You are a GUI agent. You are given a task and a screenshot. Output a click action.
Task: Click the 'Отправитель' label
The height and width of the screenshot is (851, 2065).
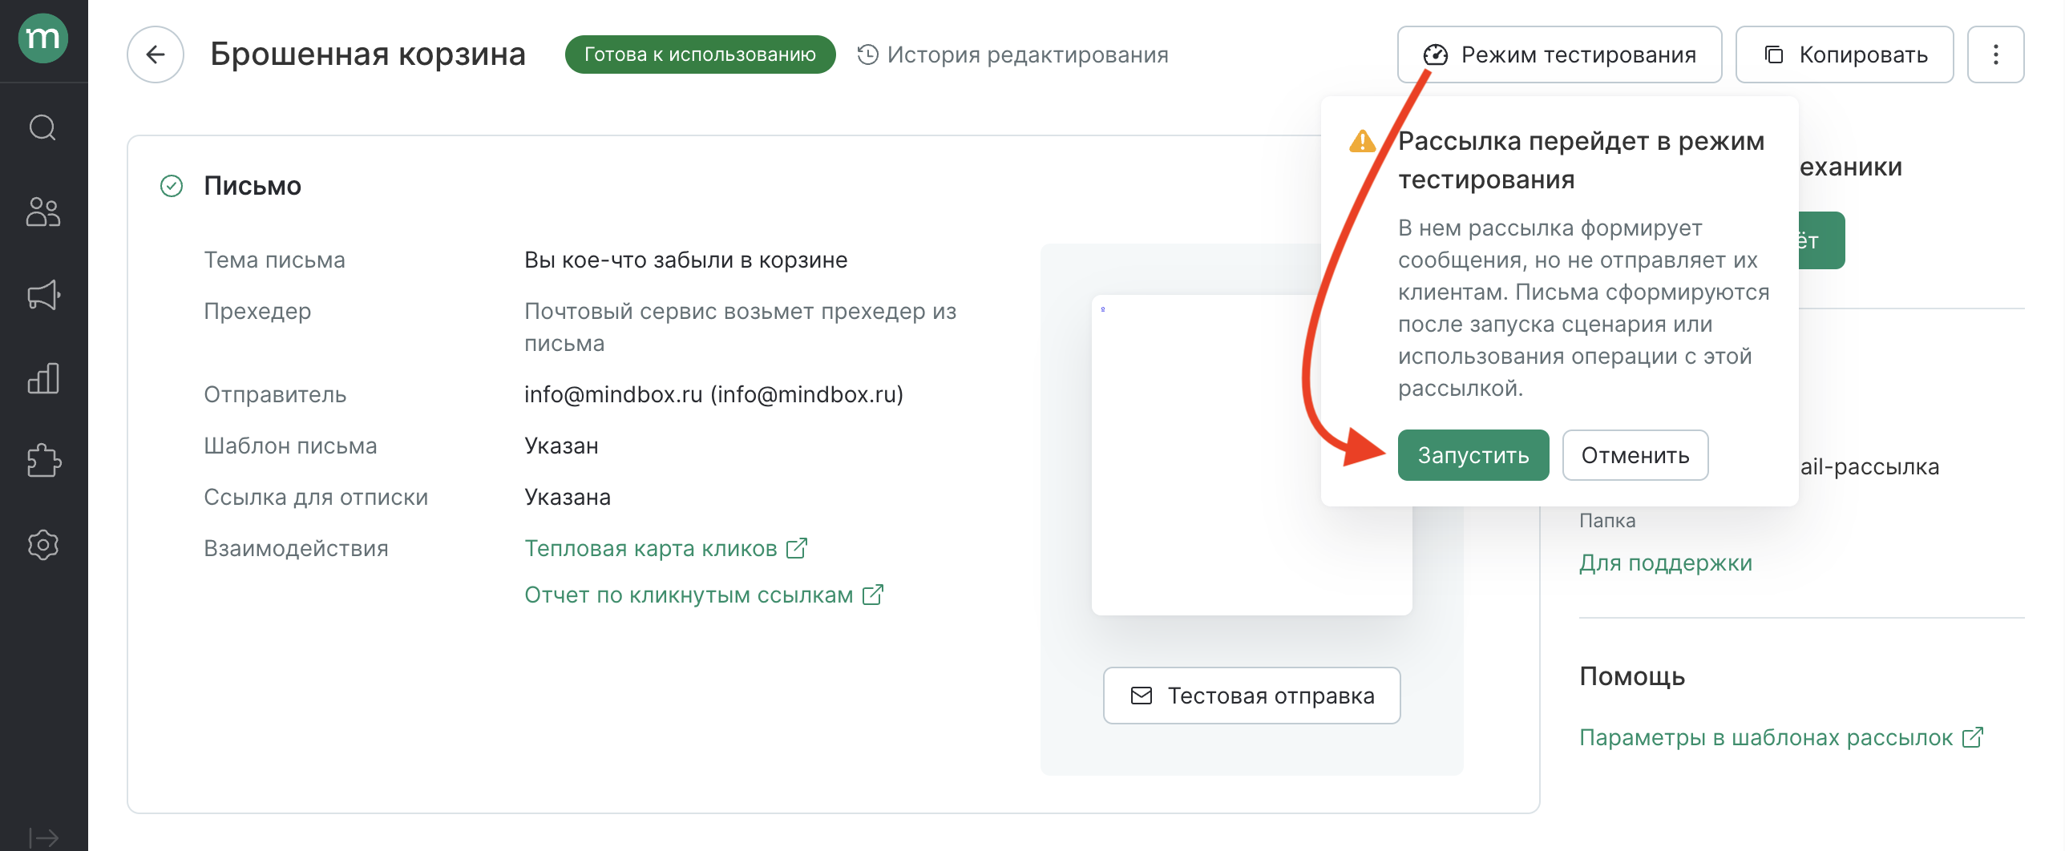[x=275, y=394]
